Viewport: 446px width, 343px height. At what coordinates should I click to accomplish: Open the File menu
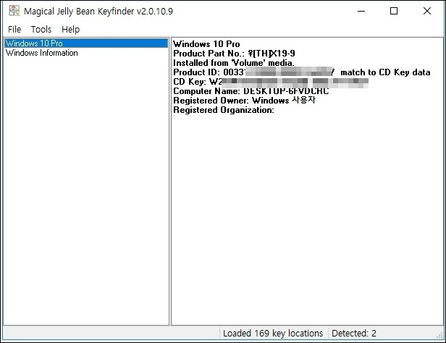[x=14, y=29]
